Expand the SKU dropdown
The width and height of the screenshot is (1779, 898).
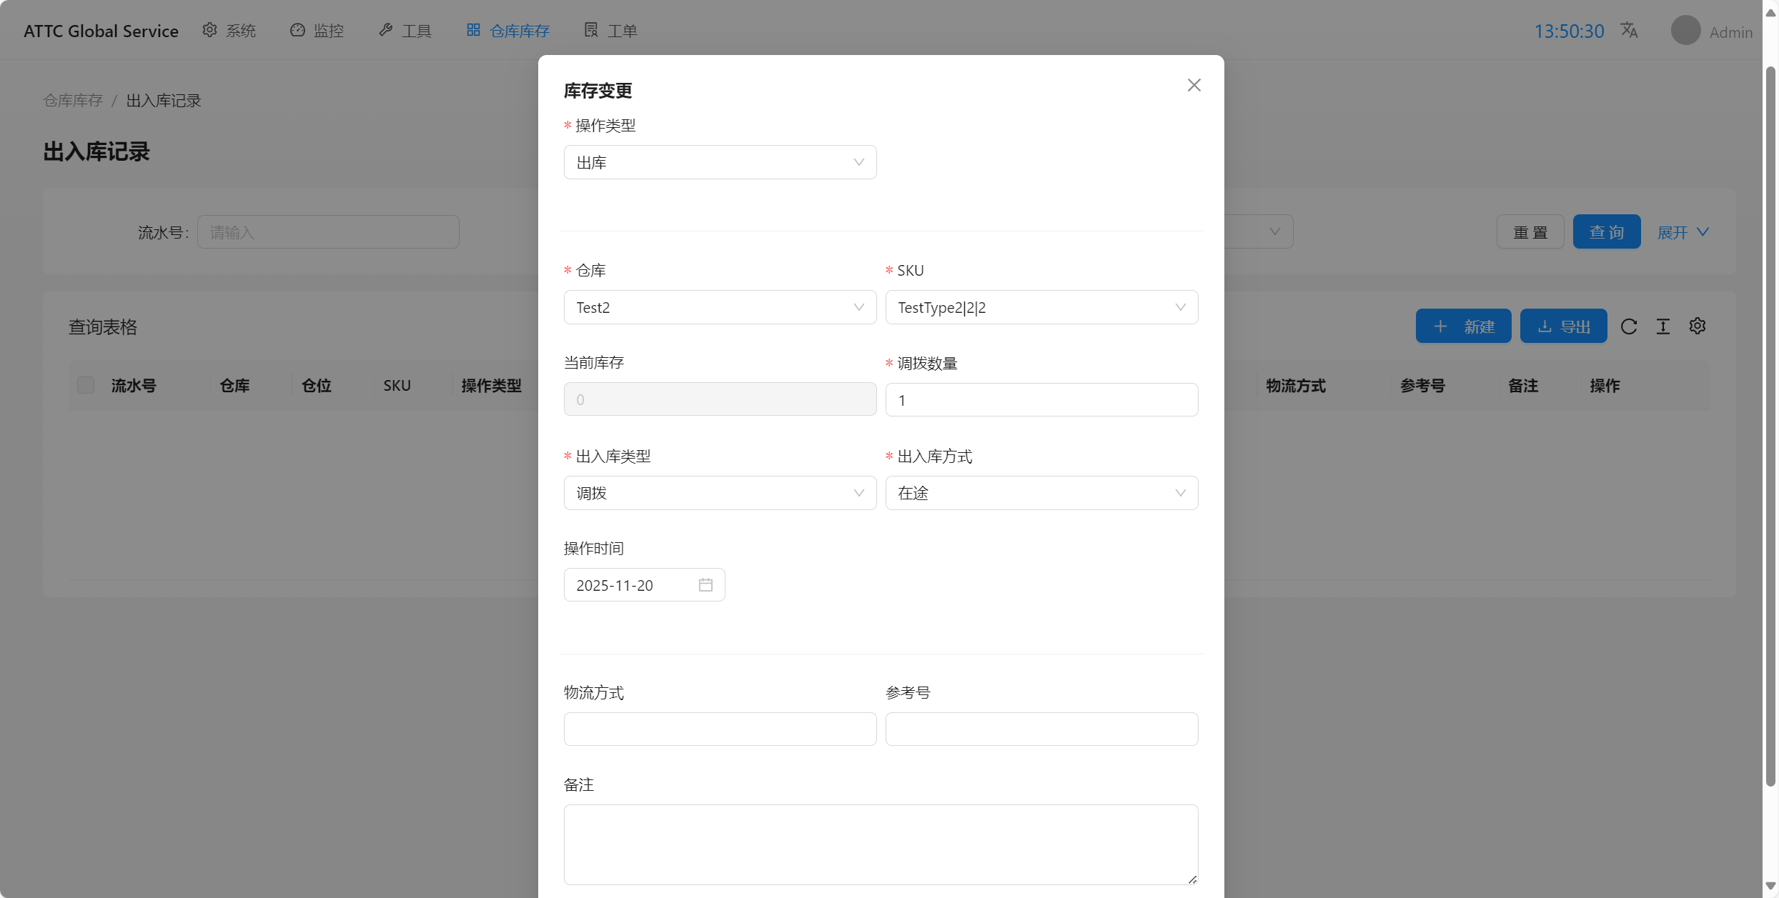point(1041,308)
